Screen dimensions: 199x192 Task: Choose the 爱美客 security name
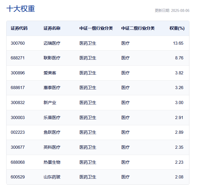pyautogui.click(x=50, y=73)
